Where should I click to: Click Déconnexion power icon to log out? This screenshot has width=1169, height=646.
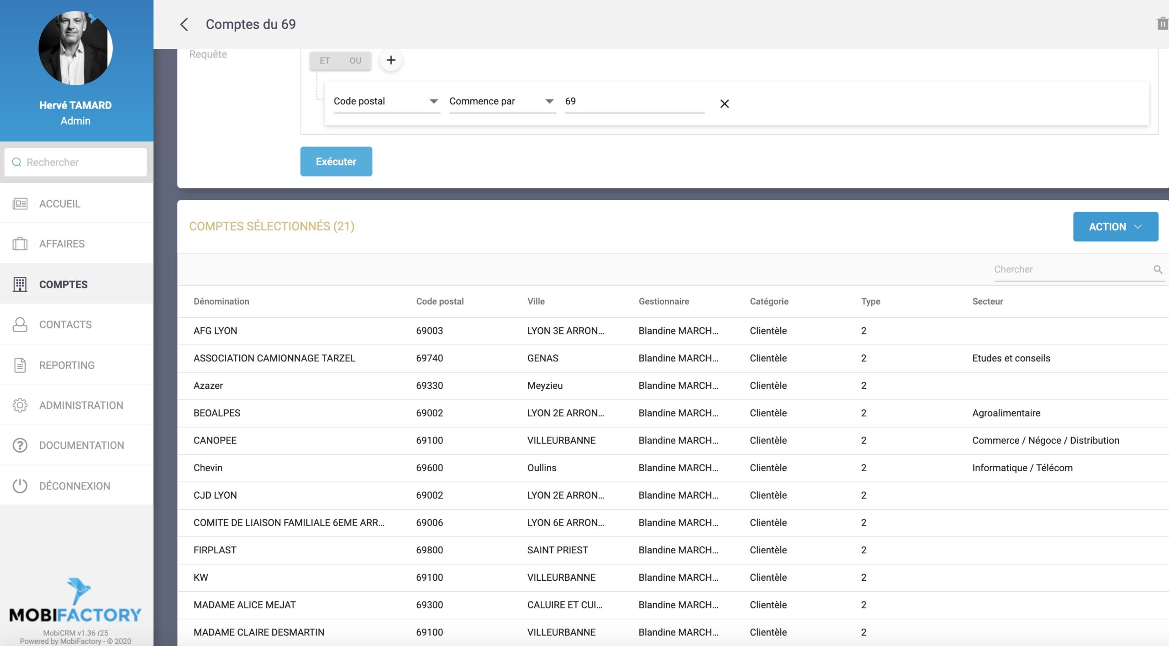coord(20,486)
